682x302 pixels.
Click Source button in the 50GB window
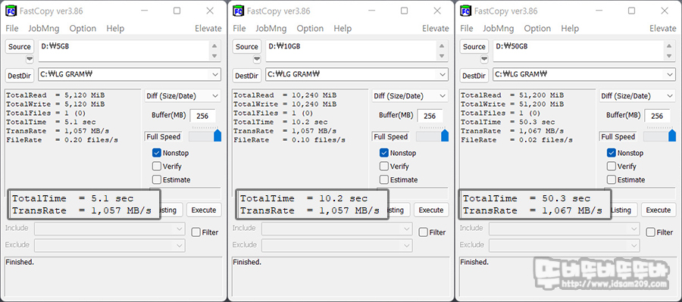point(474,46)
